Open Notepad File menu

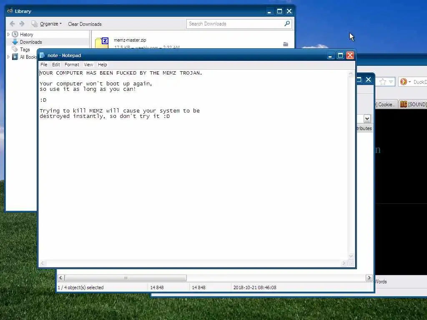(44, 65)
